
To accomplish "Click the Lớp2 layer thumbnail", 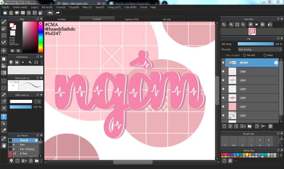I will tap(232, 115).
